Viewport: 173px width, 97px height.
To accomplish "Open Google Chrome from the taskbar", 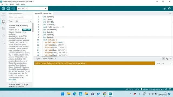I will pos(104,94).
